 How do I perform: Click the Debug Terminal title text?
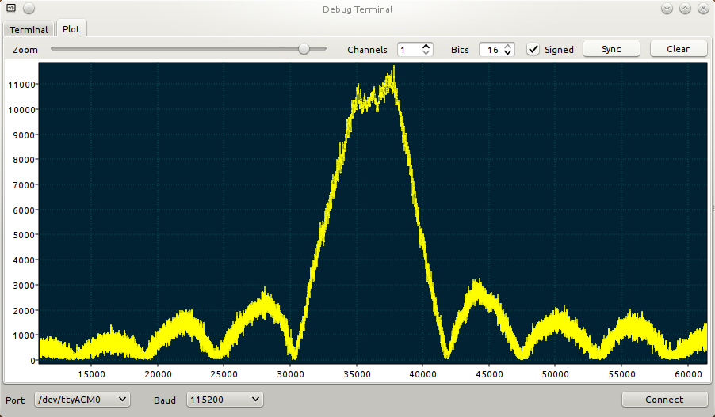click(357, 9)
